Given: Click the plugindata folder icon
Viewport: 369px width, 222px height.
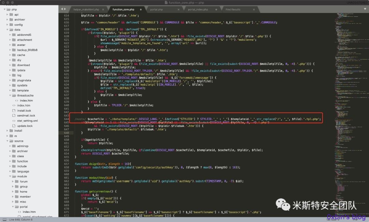Looking at the screenshot, I should (14, 80).
